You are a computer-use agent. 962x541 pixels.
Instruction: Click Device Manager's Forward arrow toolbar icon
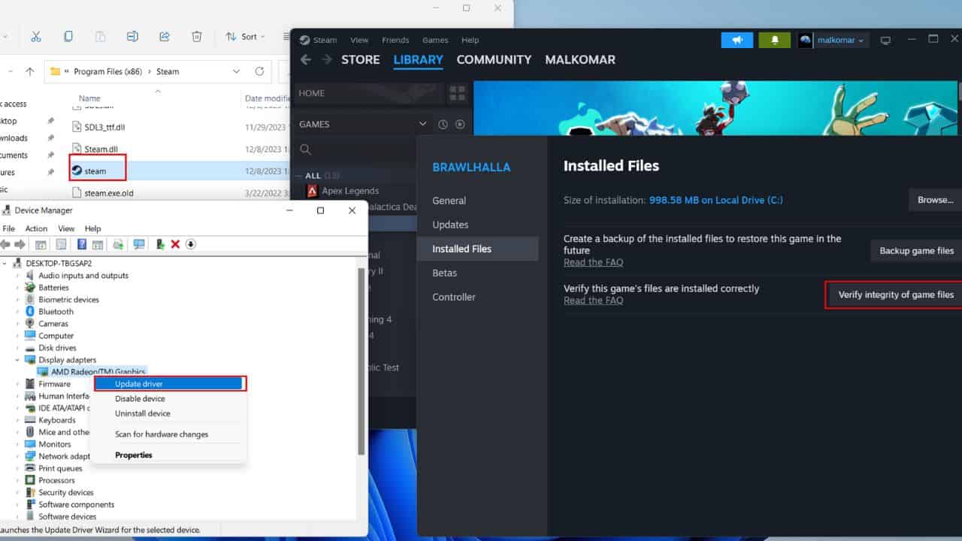[x=20, y=244]
